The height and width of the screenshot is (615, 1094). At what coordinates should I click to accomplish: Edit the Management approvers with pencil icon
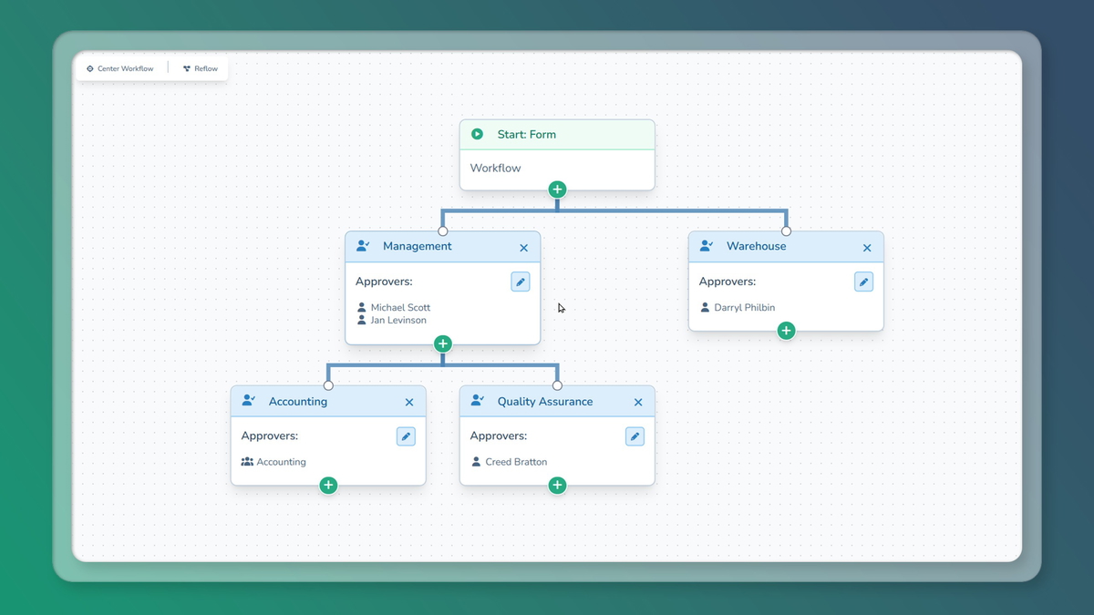pyautogui.click(x=520, y=282)
